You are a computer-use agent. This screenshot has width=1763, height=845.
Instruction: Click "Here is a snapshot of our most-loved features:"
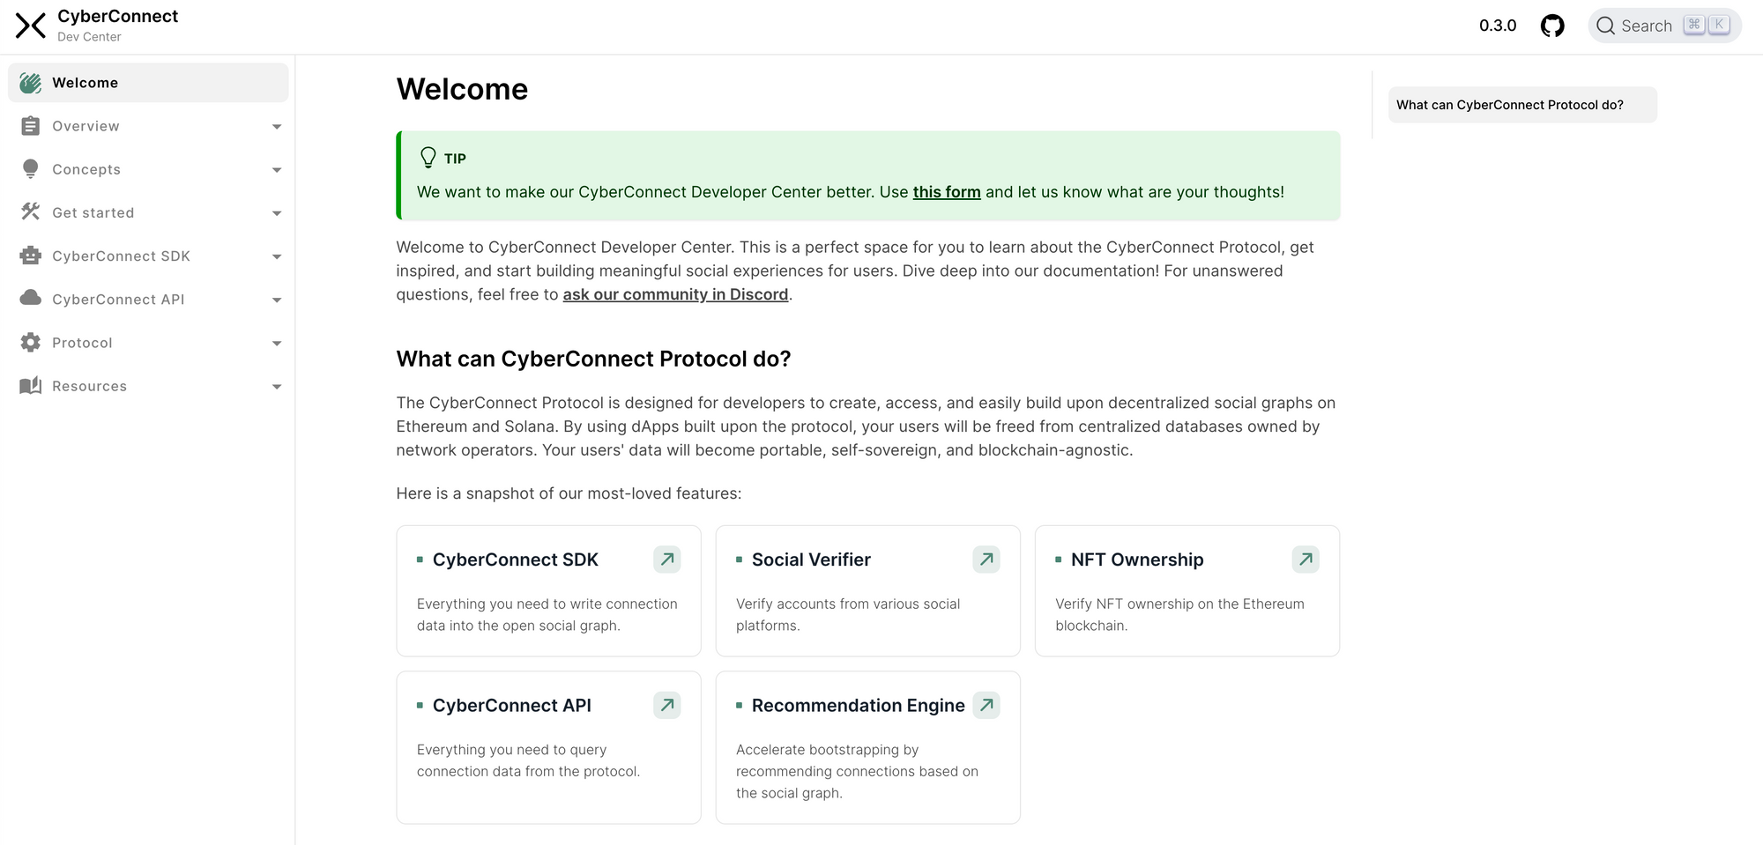[569, 493]
